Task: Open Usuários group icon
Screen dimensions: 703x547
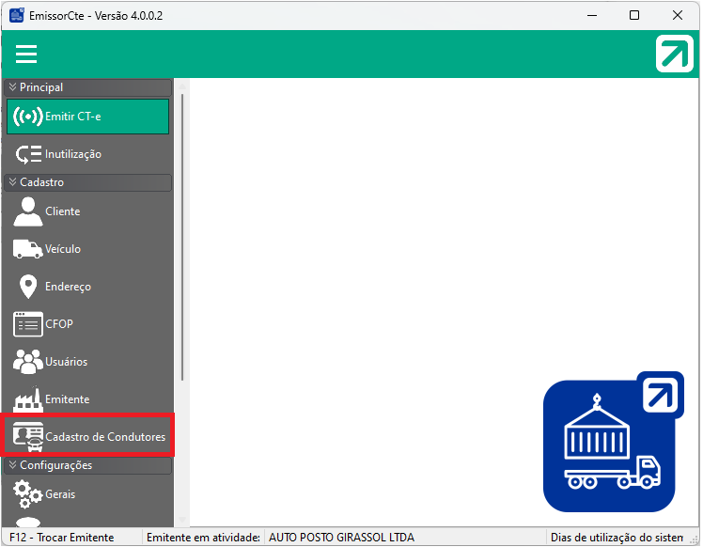Action: tap(28, 362)
